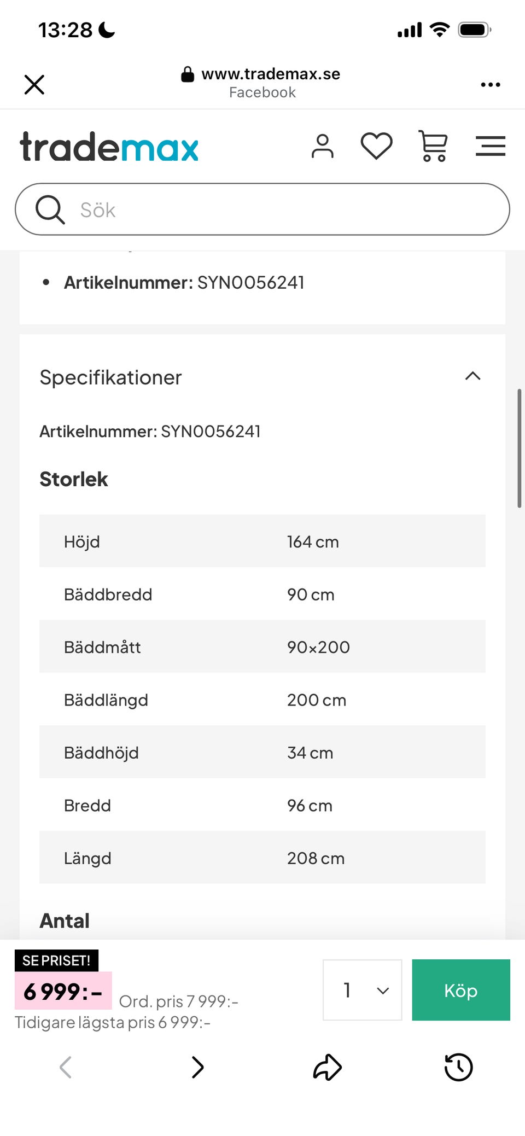Open browsing history clock icon
The width and height of the screenshot is (525, 1136).
458,1067
